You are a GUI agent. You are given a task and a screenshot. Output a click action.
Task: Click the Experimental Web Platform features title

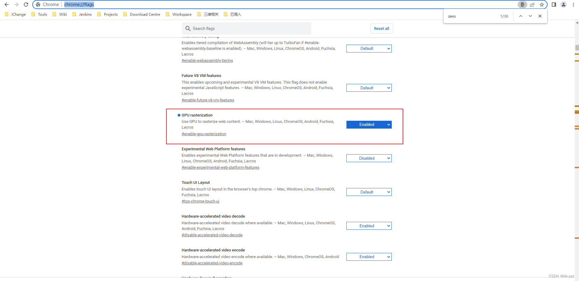(214, 149)
